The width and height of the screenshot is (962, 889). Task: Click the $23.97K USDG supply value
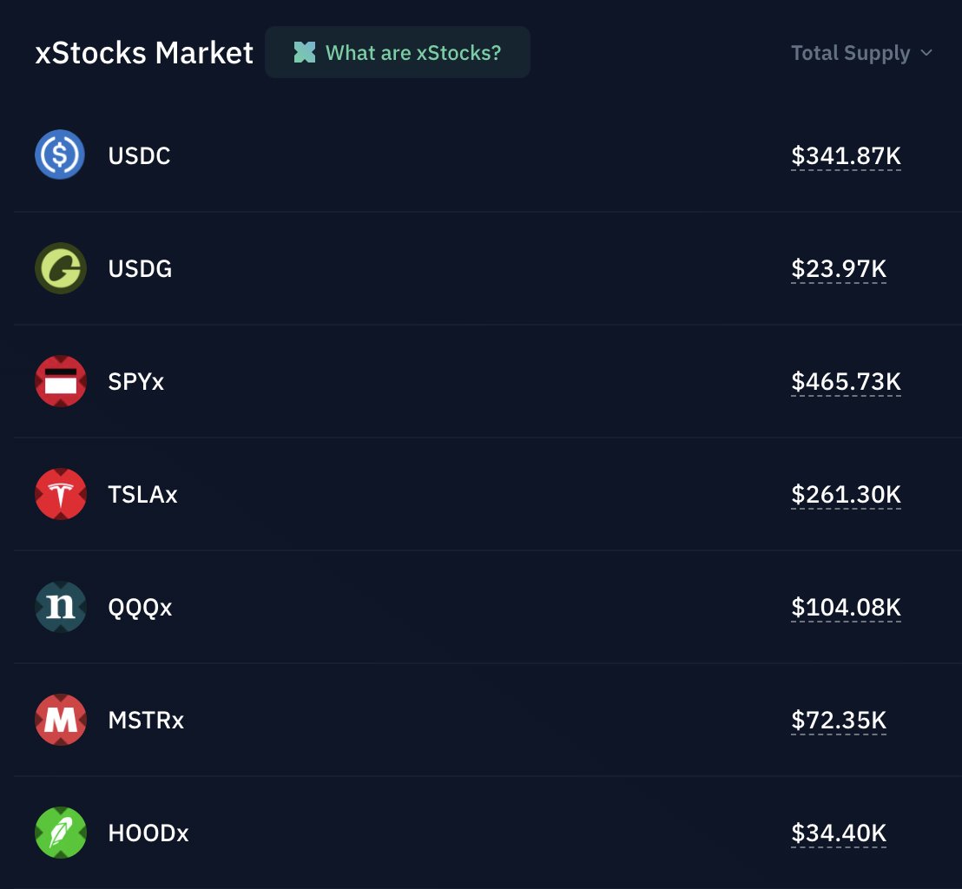point(839,269)
